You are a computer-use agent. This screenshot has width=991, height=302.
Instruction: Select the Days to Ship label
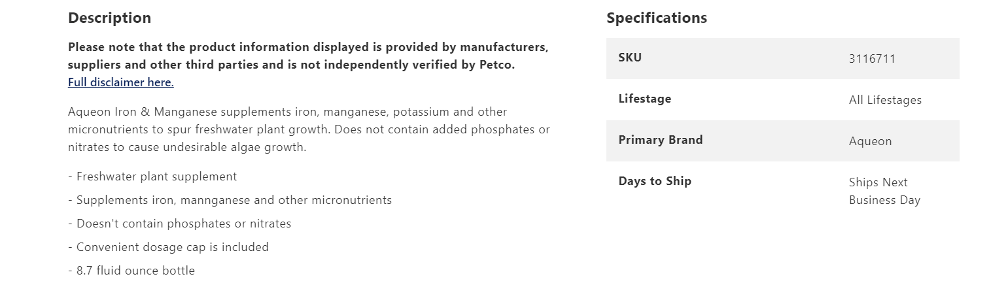pos(654,181)
